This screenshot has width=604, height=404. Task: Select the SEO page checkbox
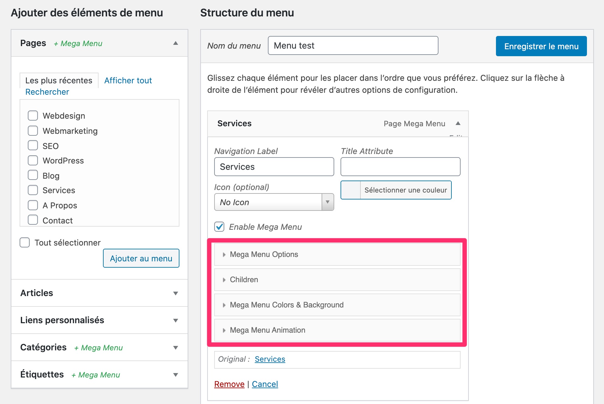click(x=33, y=145)
